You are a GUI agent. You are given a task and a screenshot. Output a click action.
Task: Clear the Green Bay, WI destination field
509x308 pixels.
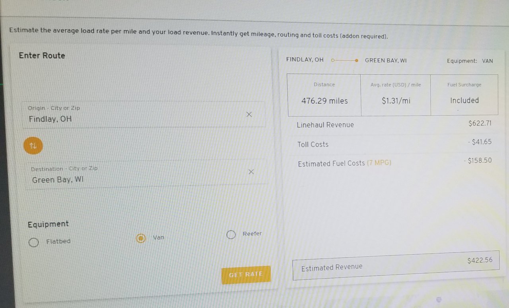coord(251,172)
